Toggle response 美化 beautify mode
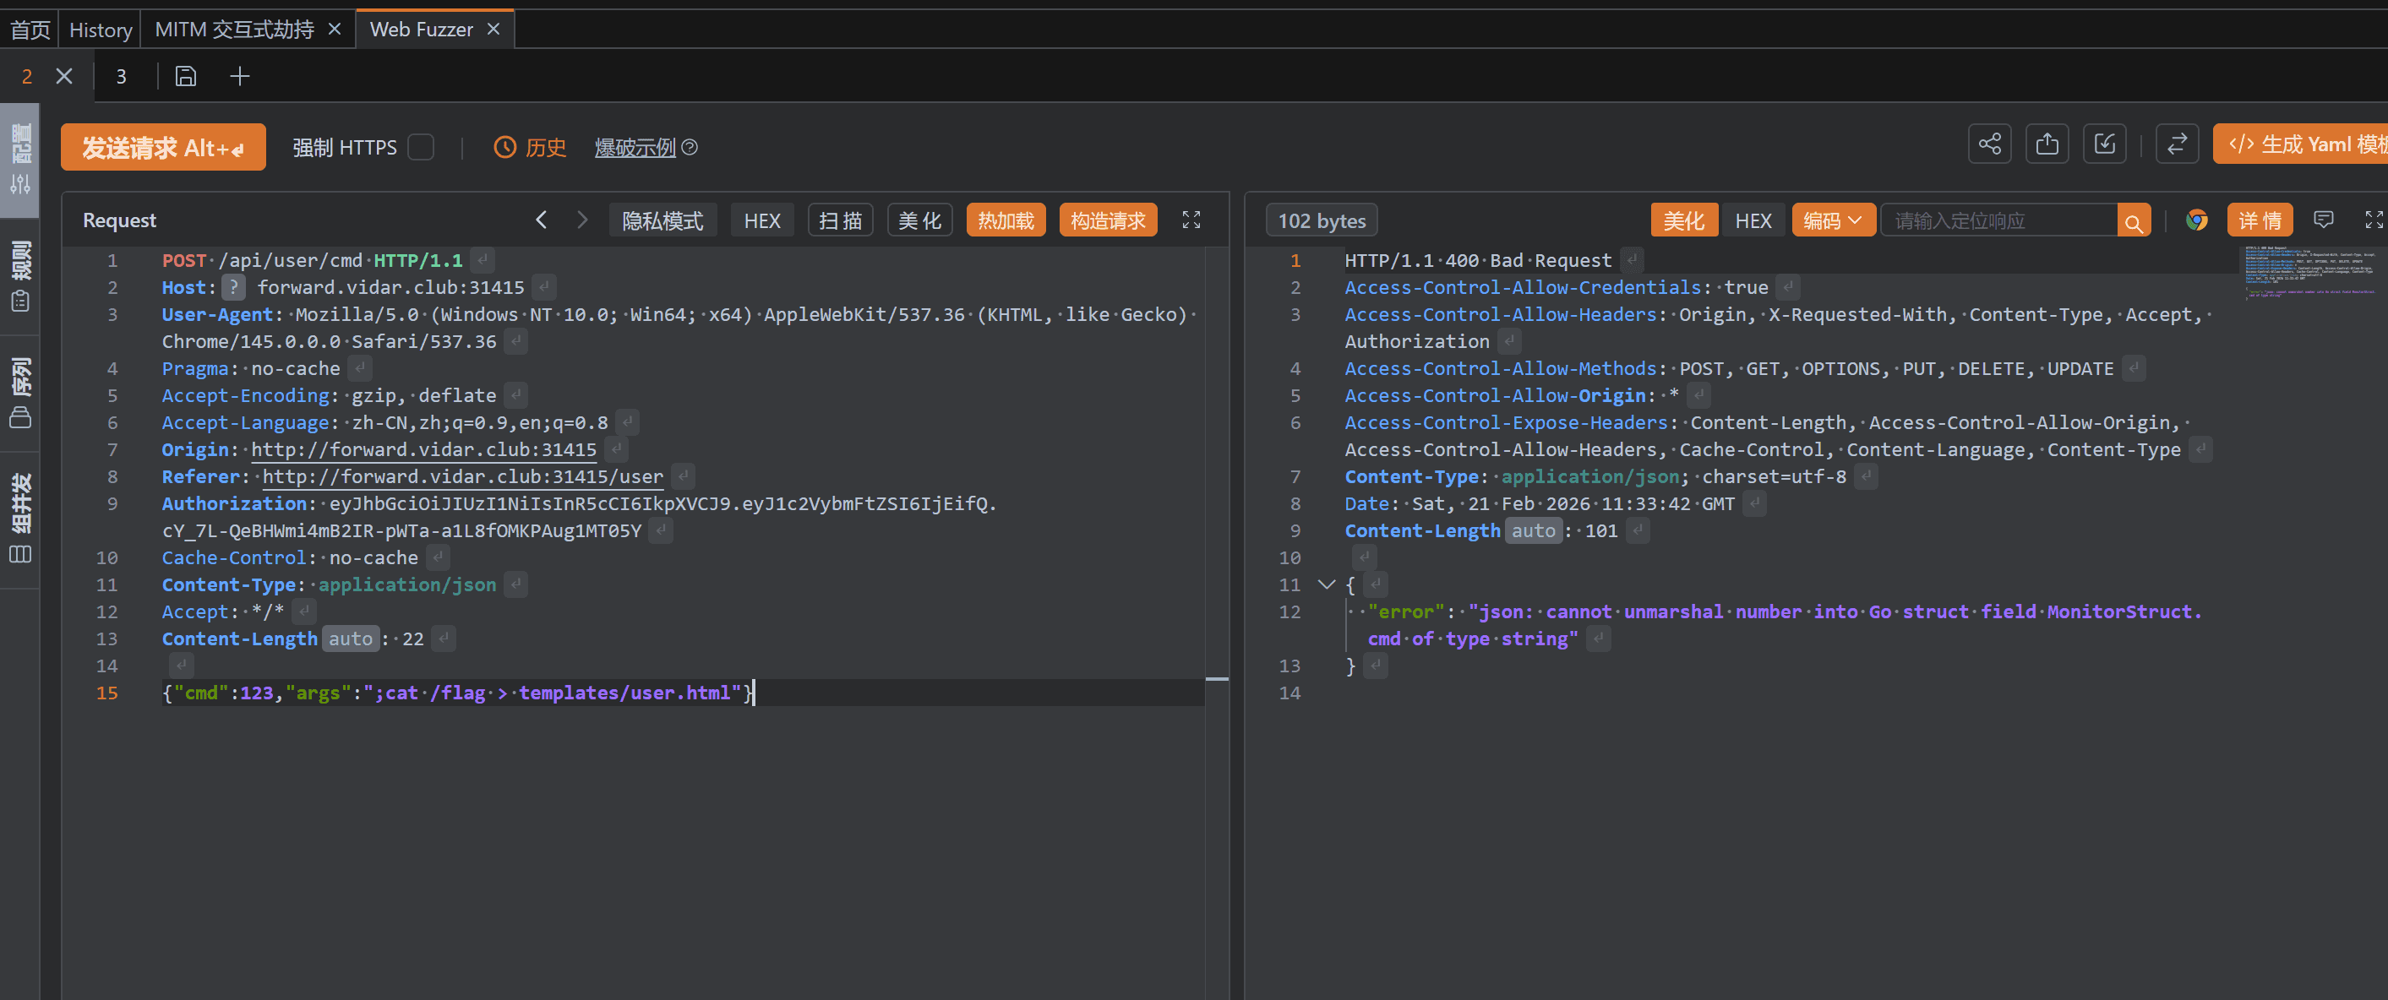This screenshot has height=1000, width=2388. tap(1682, 220)
